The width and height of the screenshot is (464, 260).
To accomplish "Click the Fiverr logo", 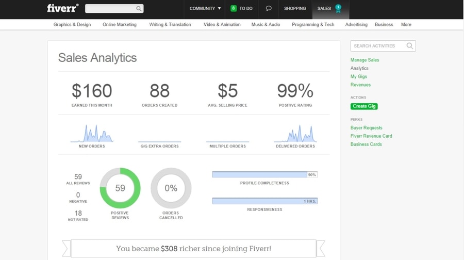I will click(63, 8).
